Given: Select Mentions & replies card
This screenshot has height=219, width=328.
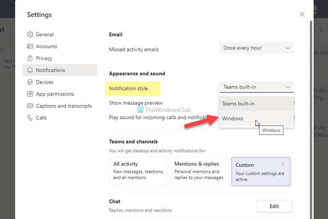Looking at the screenshot, I should pos(200,171).
